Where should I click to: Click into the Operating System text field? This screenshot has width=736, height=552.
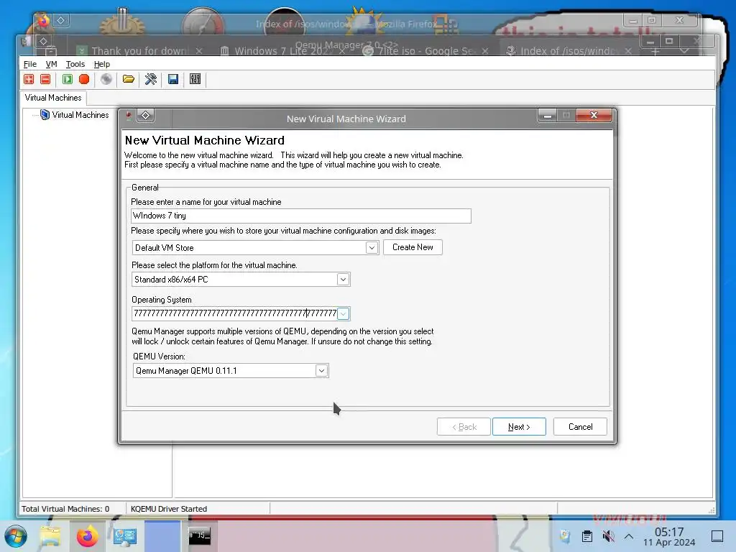(x=235, y=313)
